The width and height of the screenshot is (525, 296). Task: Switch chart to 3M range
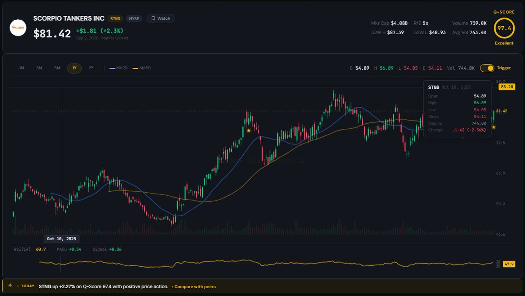(39, 68)
